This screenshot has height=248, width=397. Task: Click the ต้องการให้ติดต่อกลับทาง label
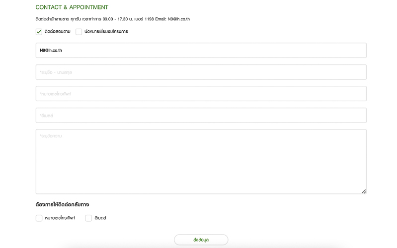(62, 204)
